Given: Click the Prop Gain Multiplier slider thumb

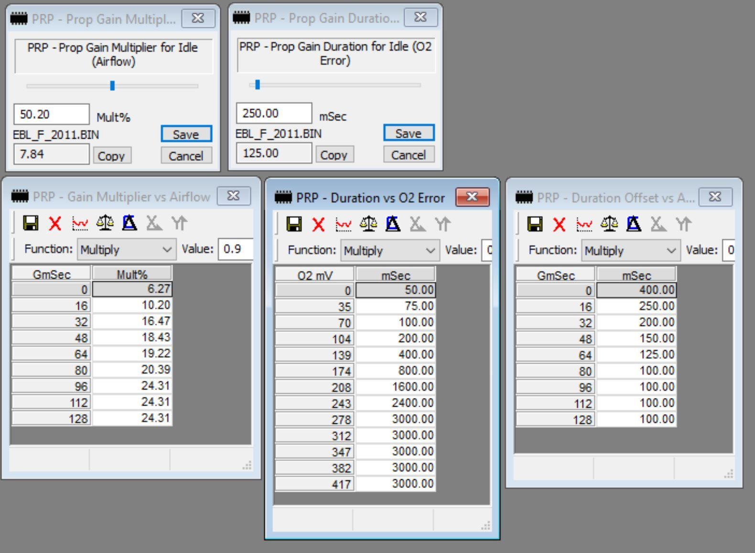Looking at the screenshot, I should tap(112, 86).
